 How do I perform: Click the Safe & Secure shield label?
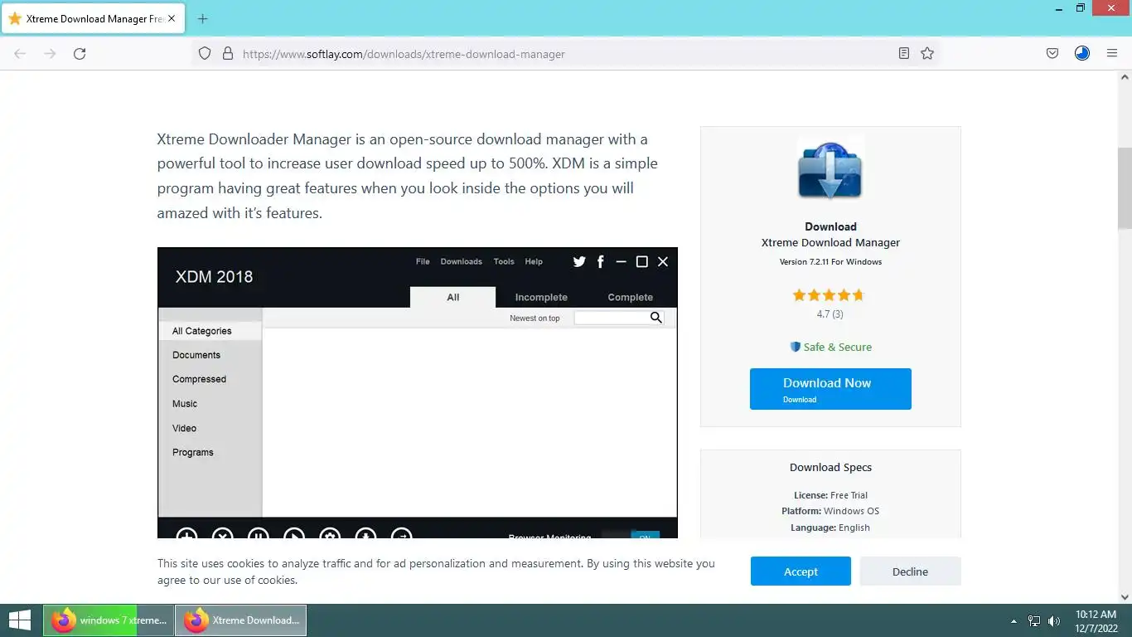click(x=830, y=347)
